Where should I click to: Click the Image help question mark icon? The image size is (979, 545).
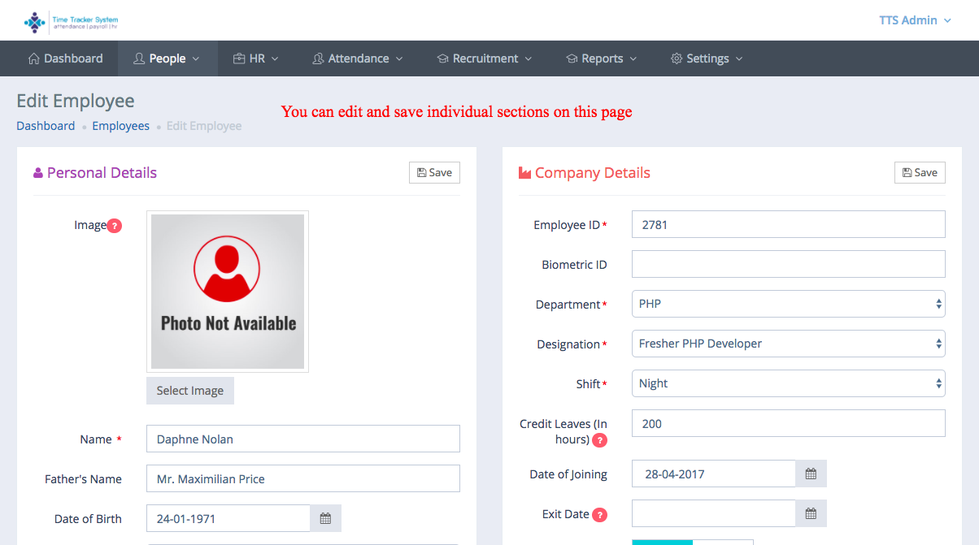click(115, 226)
